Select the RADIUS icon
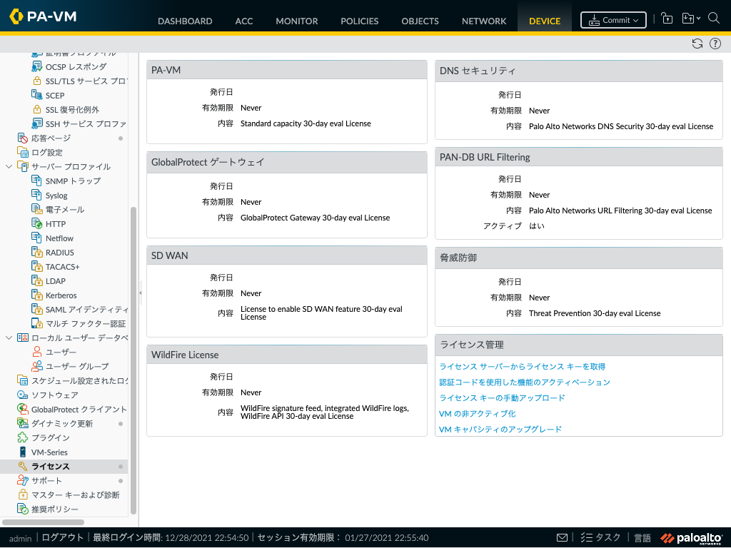731x548 pixels. (x=37, y=252)
